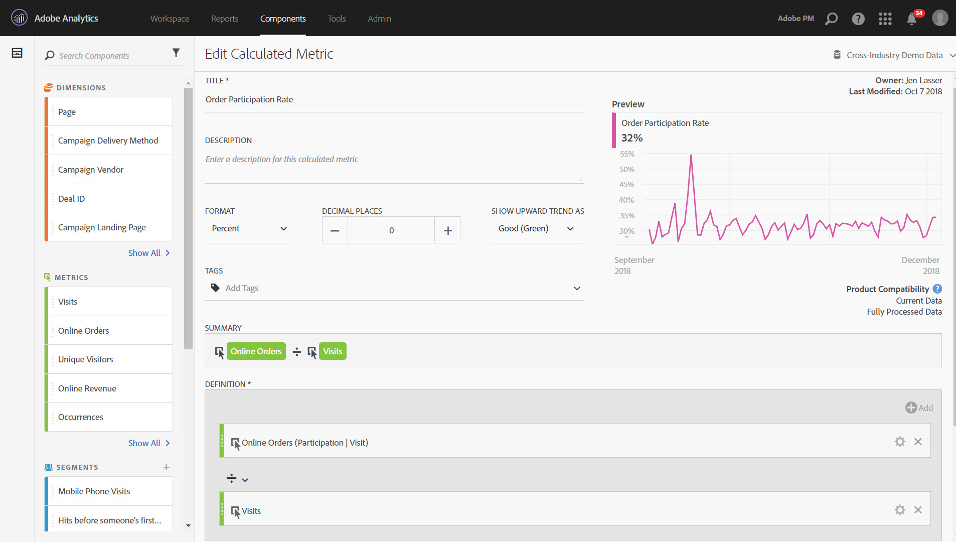Open the notifications bell icon
The image size is (956, 542).
coord(912,19)
